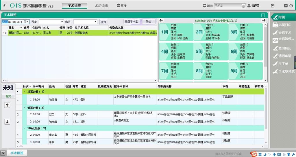Collapse the 4间(台数：2) group
The image size is (296, 157).
(x=25, y=107)
